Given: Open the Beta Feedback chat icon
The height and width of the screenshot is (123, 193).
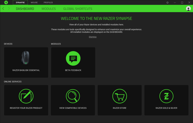Looking at the screenshot, I should [73, 58].
